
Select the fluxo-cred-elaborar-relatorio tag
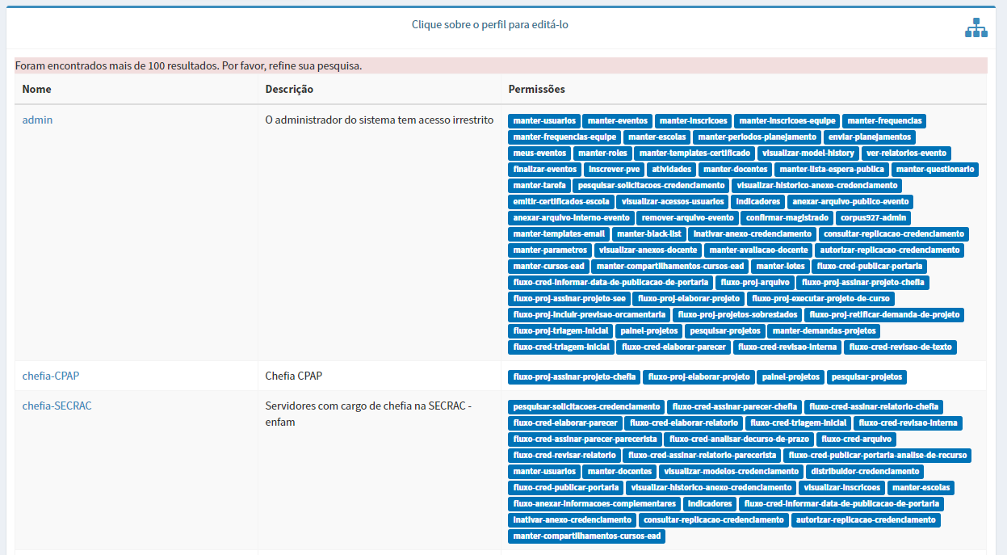(x=683, y=423)
